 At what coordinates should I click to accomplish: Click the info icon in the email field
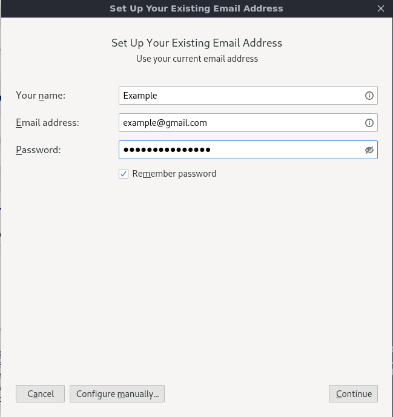[x=369, y=123]
